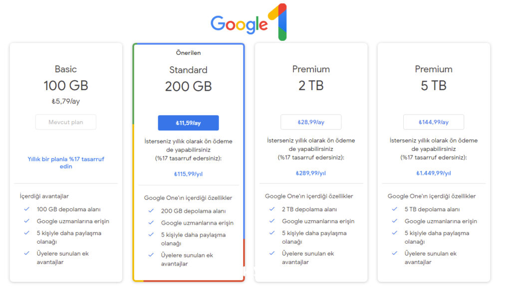Click the Google One logo
Screen dimensions: 511x287
(x=249, y=22)
